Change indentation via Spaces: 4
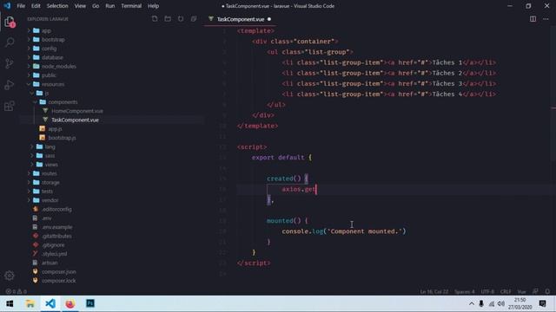The width and height of the screenshot is (556, 312). point(464,291)
